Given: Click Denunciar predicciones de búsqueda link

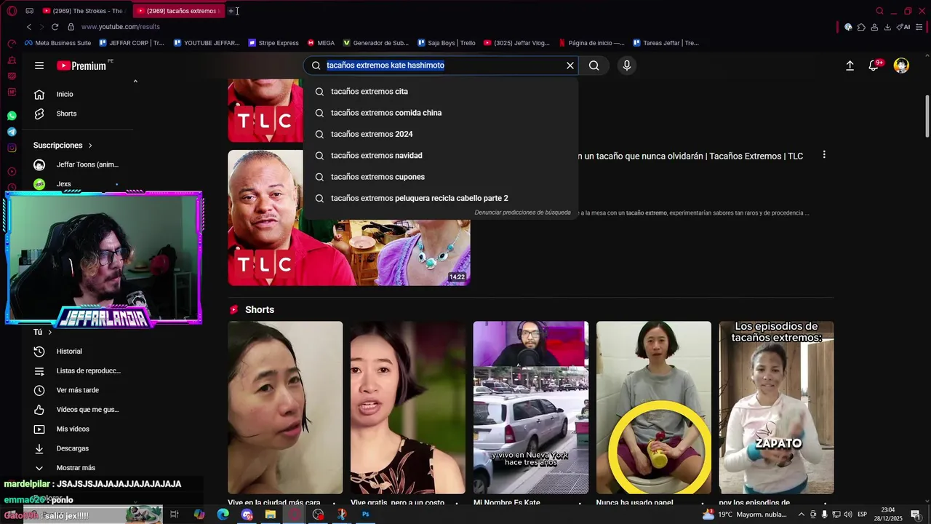Looking at the screenshot, I should (x=522, y=213).
